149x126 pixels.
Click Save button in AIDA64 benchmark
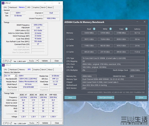70,97
